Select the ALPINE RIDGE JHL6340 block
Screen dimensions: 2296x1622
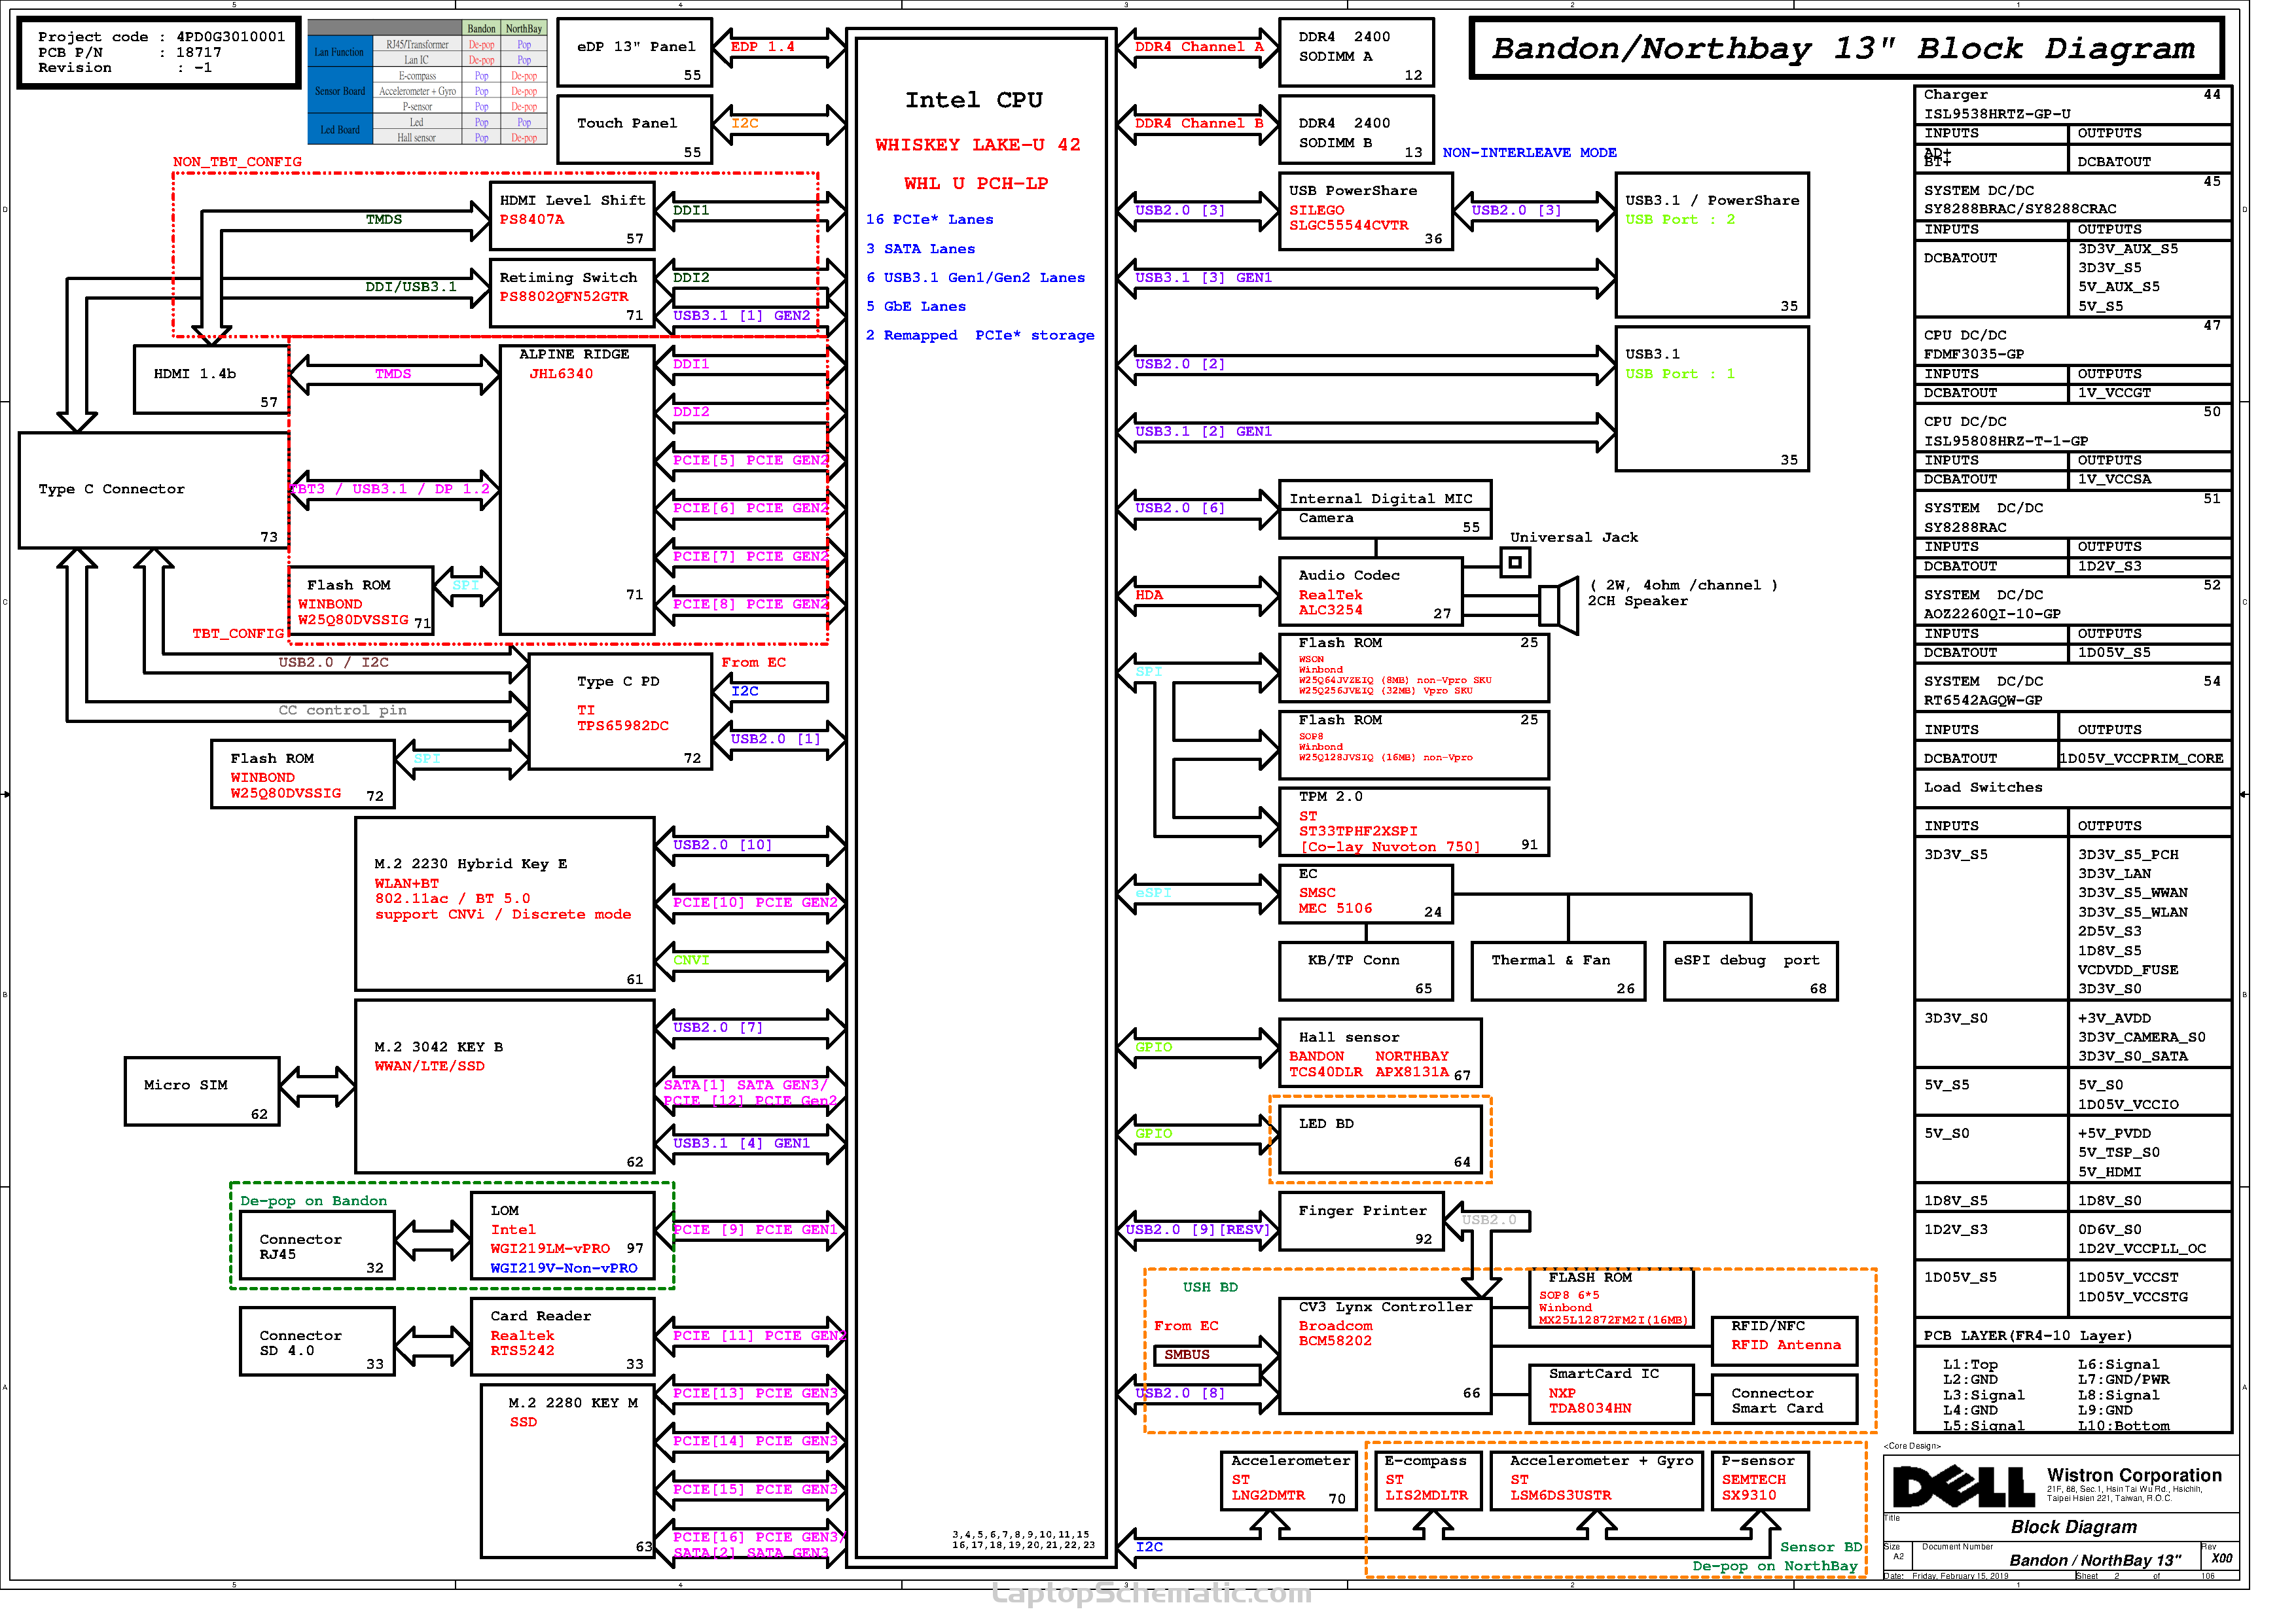[578, 489]
